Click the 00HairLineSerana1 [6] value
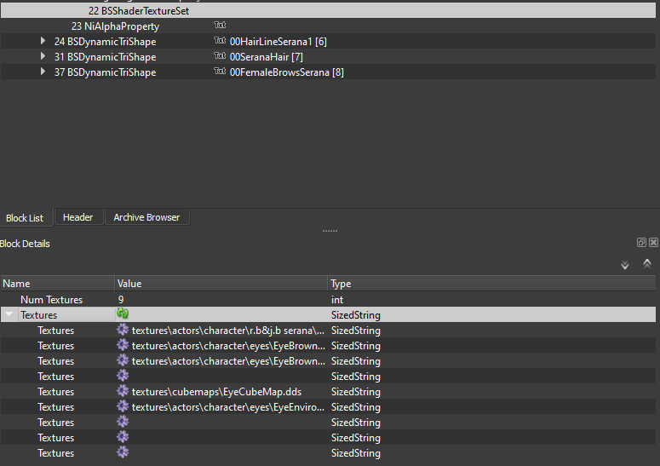 click(x=278, y=42)
